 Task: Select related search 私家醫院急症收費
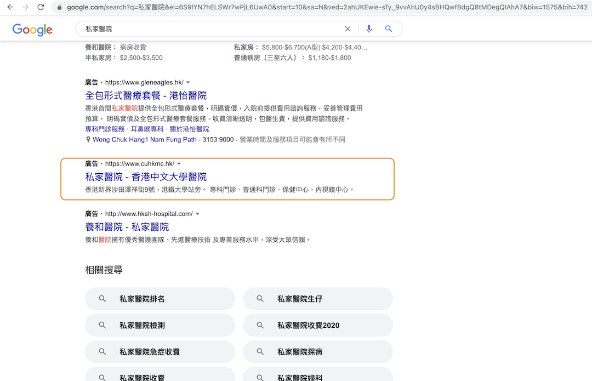point(160,351)
